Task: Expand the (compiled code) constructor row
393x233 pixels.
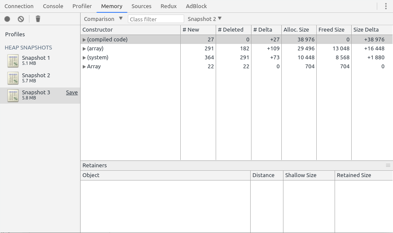Action: tap(84, 40)
